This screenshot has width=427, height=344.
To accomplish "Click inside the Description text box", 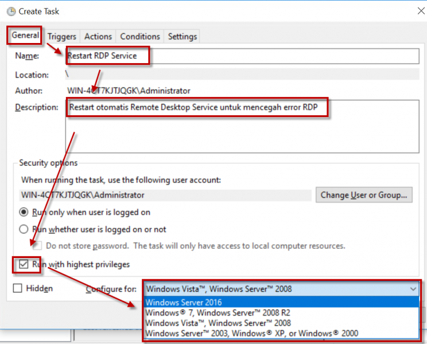I will pos(241,126).
